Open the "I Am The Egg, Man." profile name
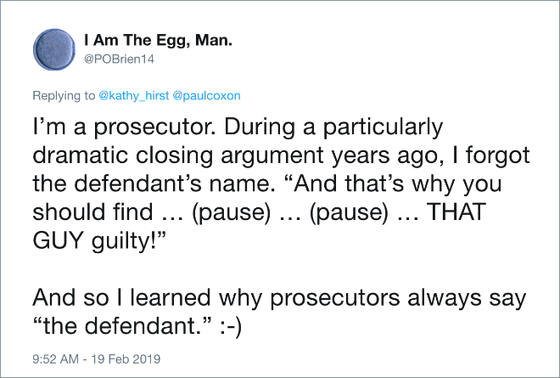This screenshot has height=378, width=560. pos(158,40)
